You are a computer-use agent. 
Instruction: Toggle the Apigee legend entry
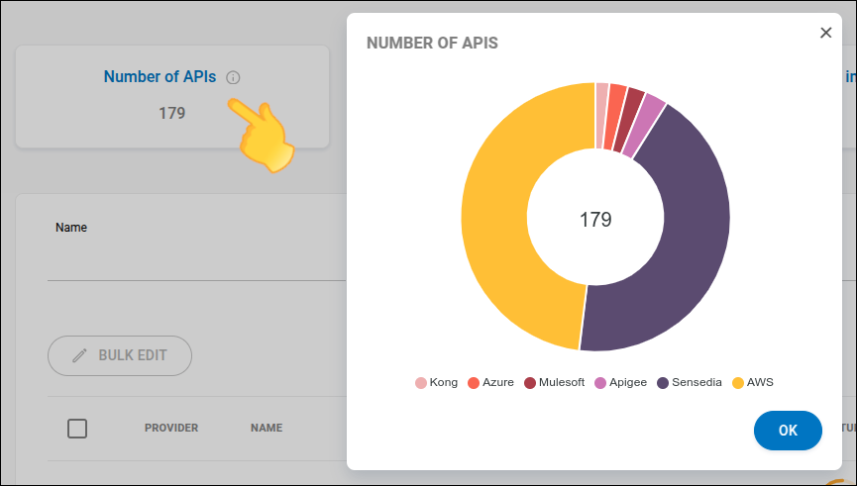(621, 382)
